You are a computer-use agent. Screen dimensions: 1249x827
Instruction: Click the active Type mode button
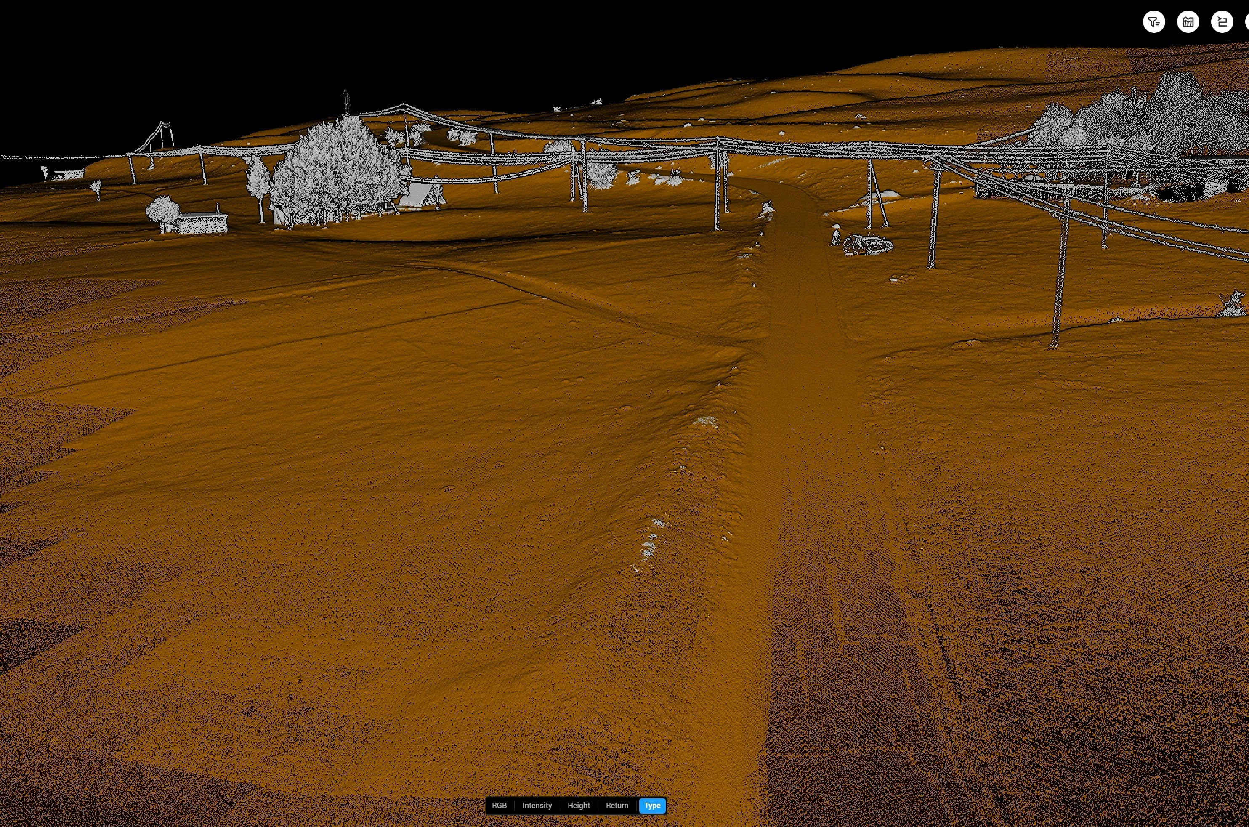pos(652,806)
